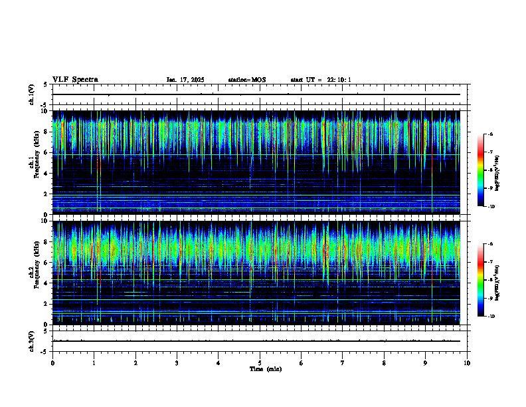Click tick label "7" on the Time axis
The image size is (526, 407).
tap(343, 363)
